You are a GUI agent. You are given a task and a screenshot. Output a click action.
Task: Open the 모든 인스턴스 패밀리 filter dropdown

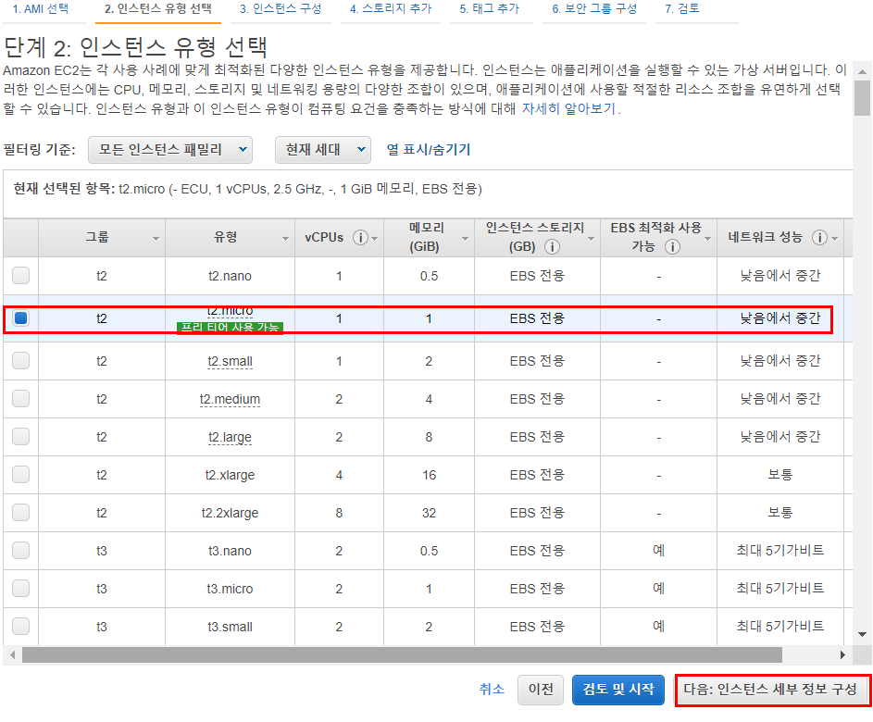[169, 150]
